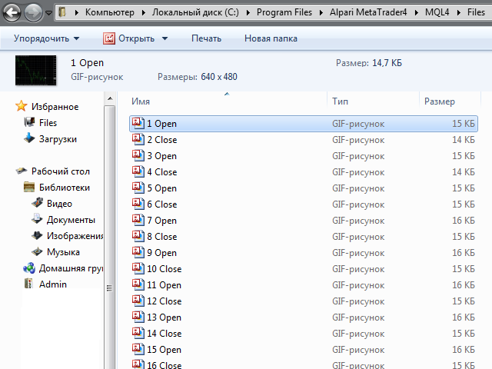Sort by the Имя column header

[x=141, y=101]
